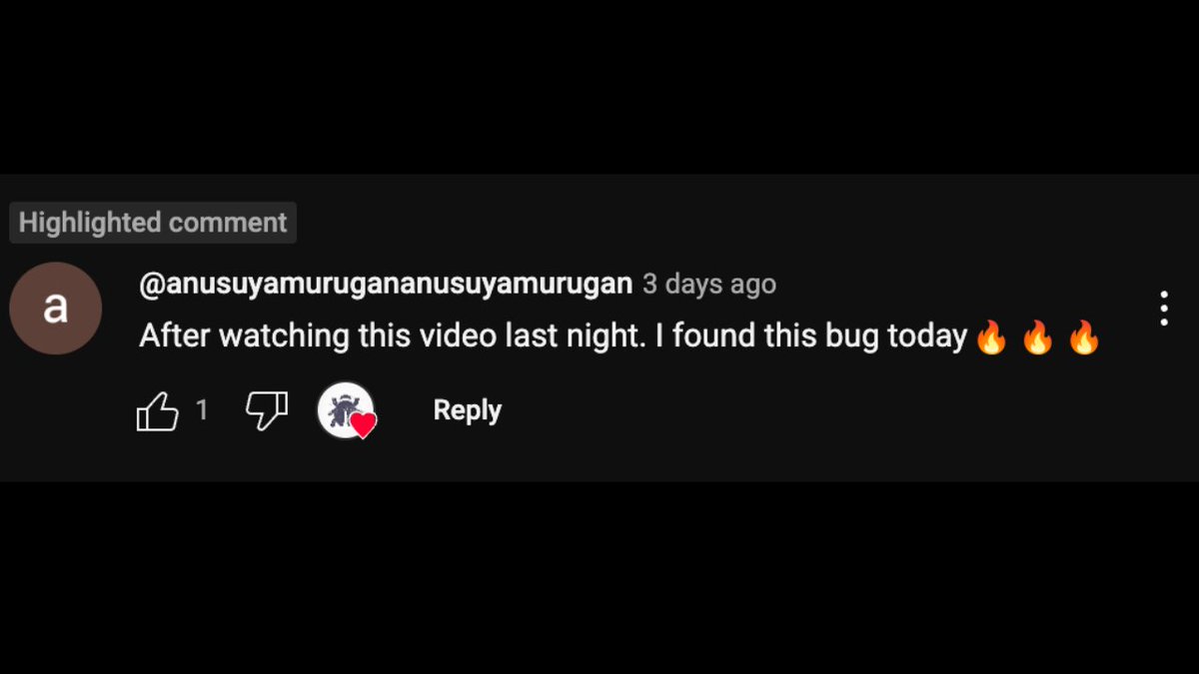
Task: Open the commenter's round 'a' avatar
Action: [x=55, y=309]
